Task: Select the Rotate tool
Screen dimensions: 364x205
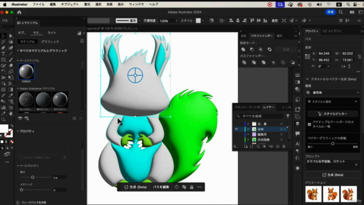Action: pos(3,72)
